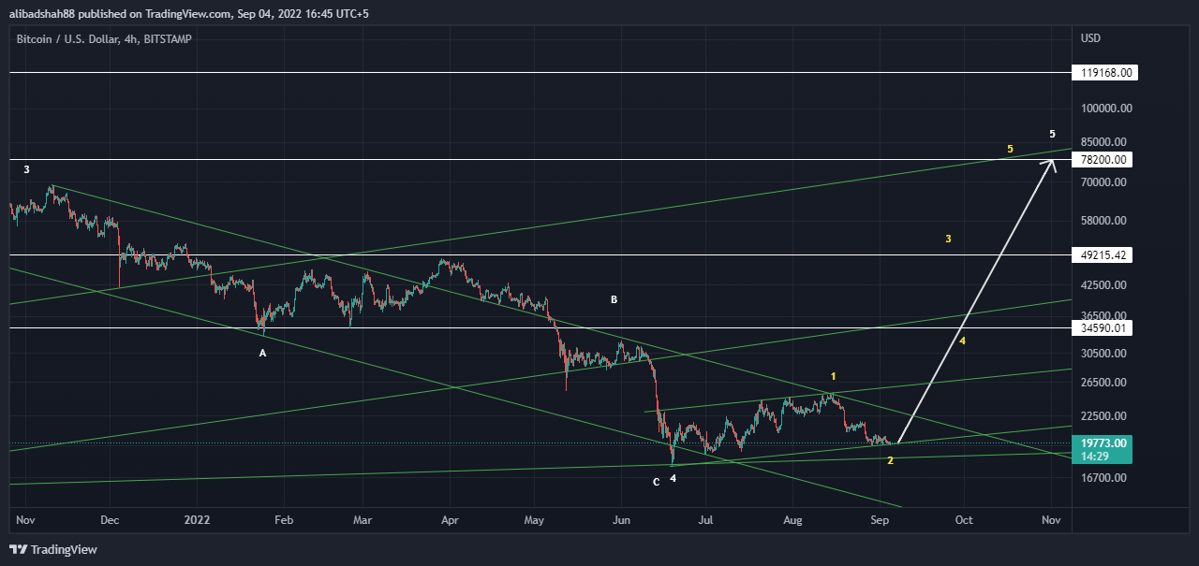Select the white wave 3 label near the Nov 2021 peak
The width and height of the screenshot is (1199, 566).
point(26,169)
